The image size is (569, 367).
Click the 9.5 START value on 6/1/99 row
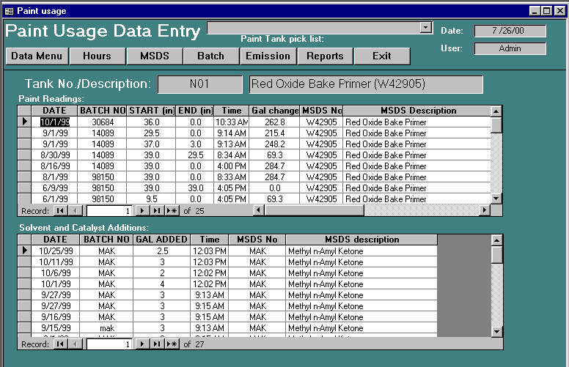click(151, 199)
